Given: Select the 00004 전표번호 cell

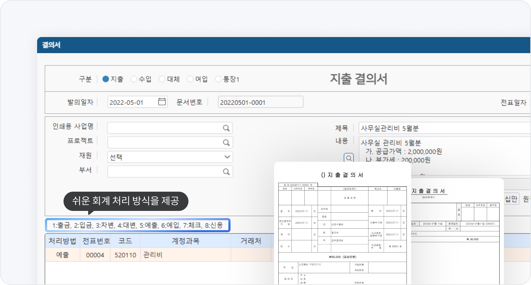Looking at the screenshot, I should [x=95, y=255].
